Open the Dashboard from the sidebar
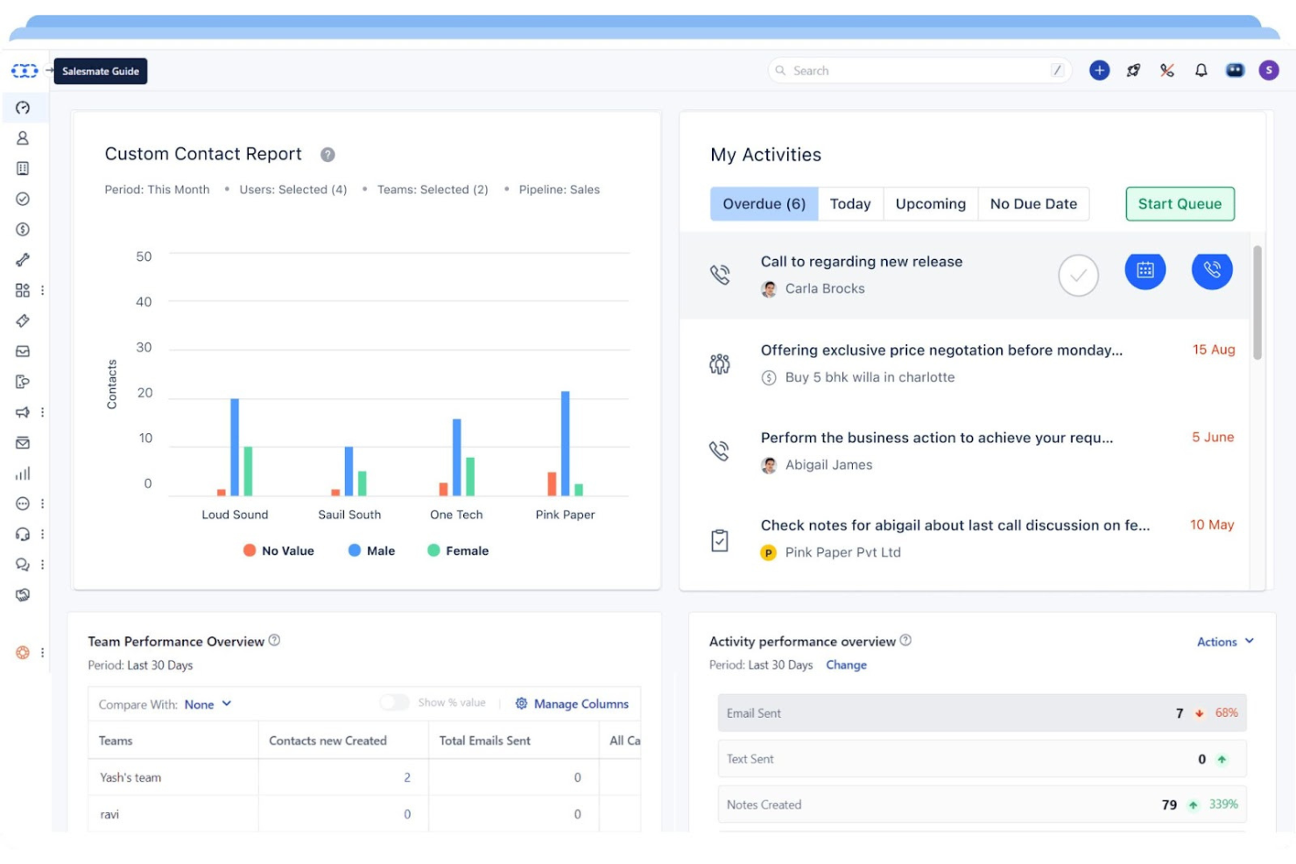Image resolution: width=1296 pixels, height=864 pixels. coord(24,108)
